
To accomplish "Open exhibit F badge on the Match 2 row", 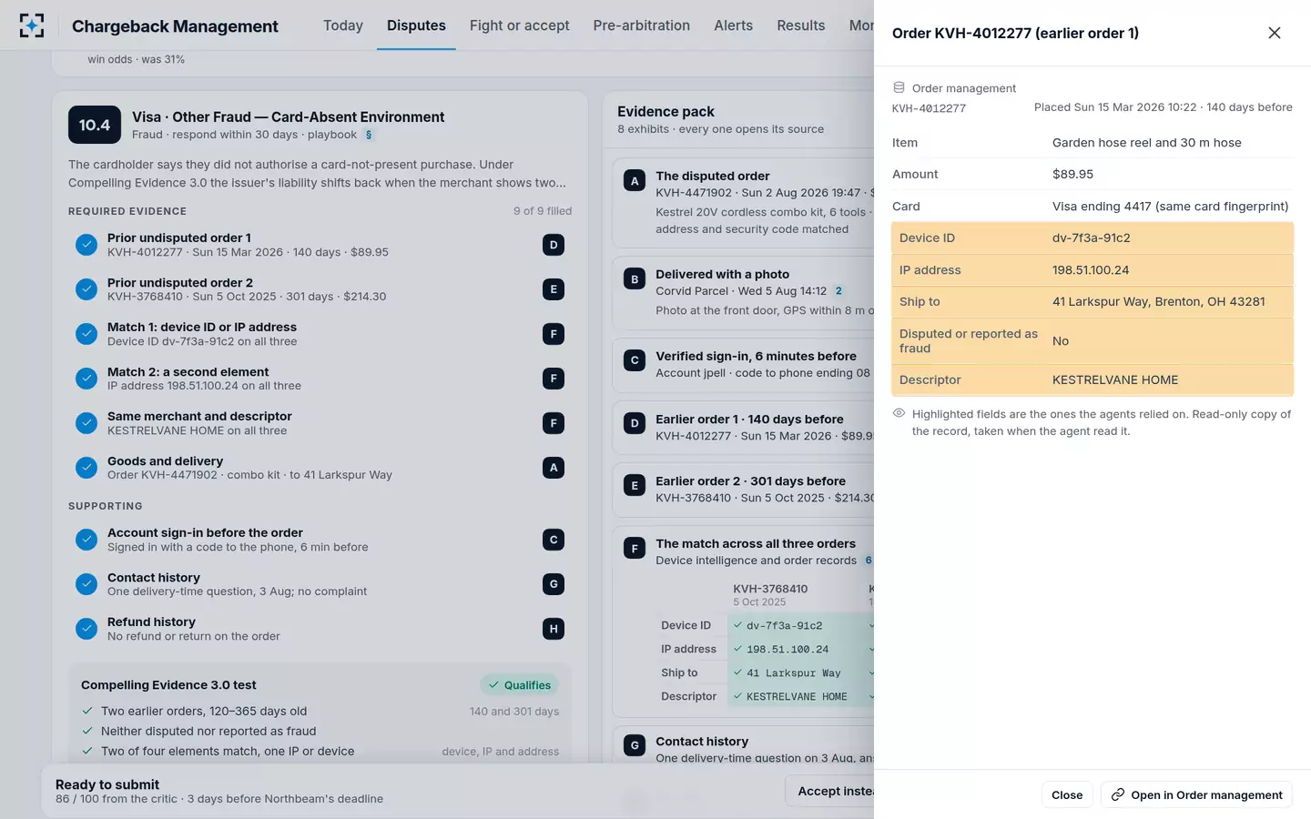I will point(554,379).
